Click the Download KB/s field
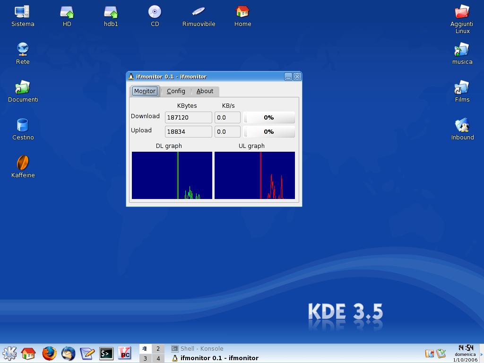This screenshot has height=363, width=484. [x=227, y=117]
